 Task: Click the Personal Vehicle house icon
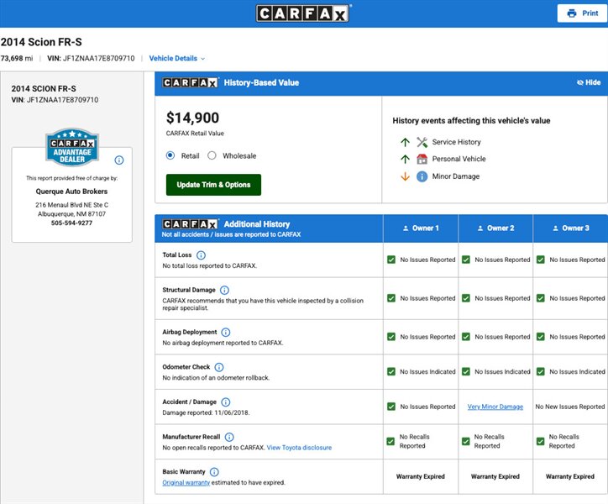pos(422,159)
